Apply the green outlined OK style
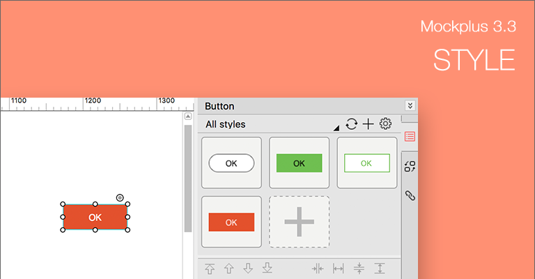 pos(367,163)
